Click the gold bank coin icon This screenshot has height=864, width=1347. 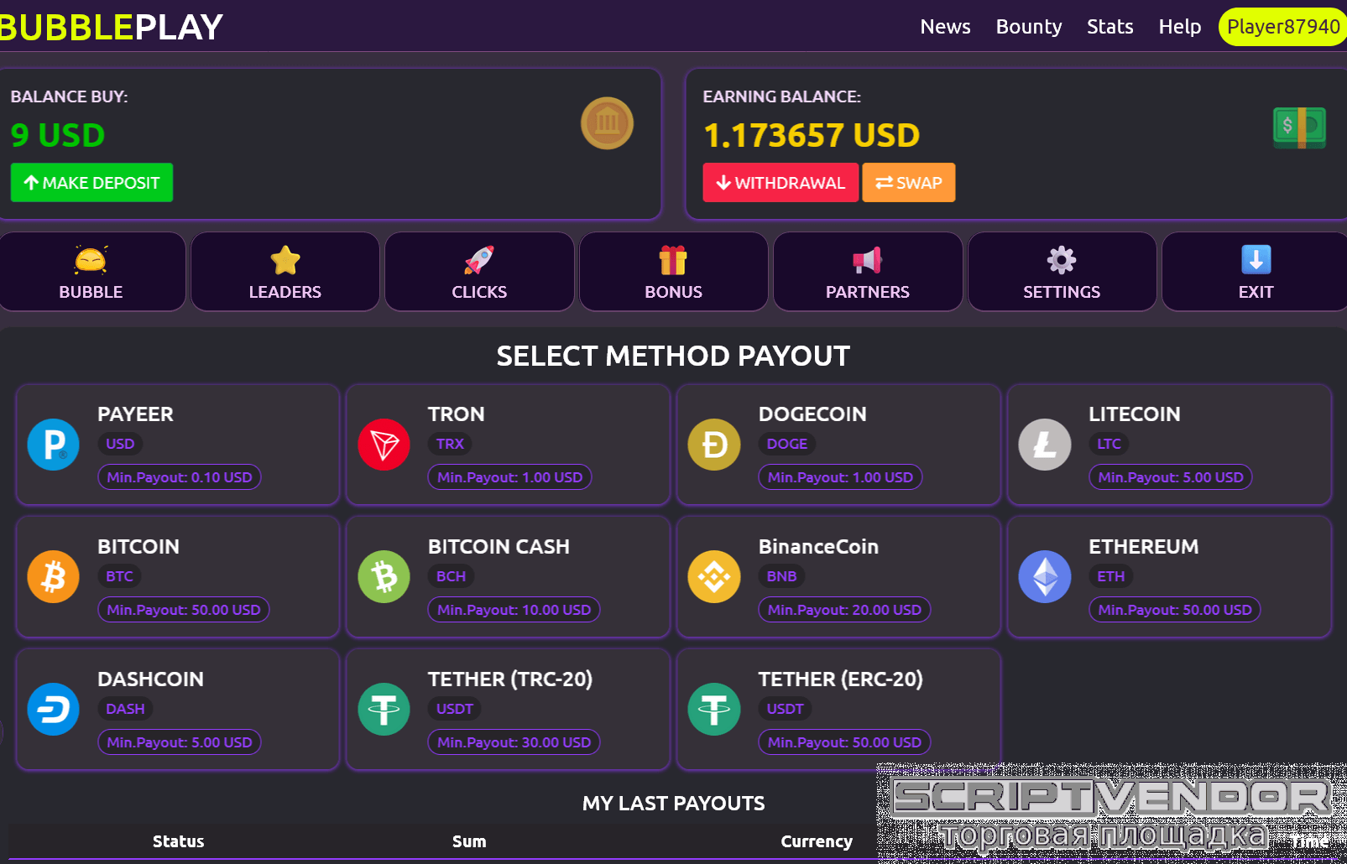[x=607, y=123]
